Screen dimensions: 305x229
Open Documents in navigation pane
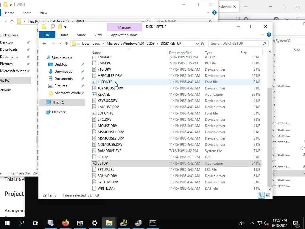coord(63,79)
